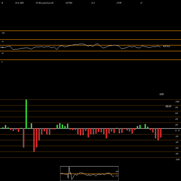The height and width of the screenshot is (181, 181).
Task: Click the -100 label on the MR axis
Action: (177, 160)
